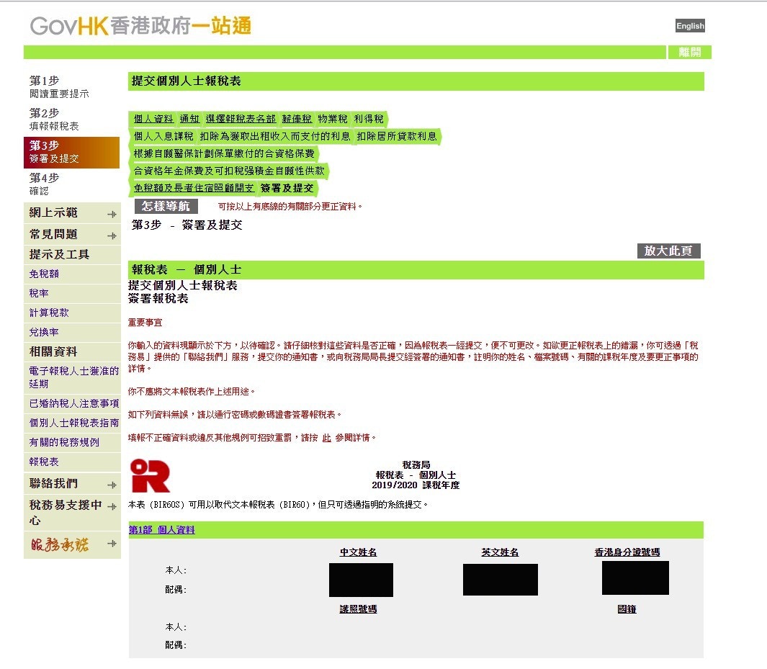Switch the page language to English
The width and height of the screenshot is (767, 669).
(689, 25)
